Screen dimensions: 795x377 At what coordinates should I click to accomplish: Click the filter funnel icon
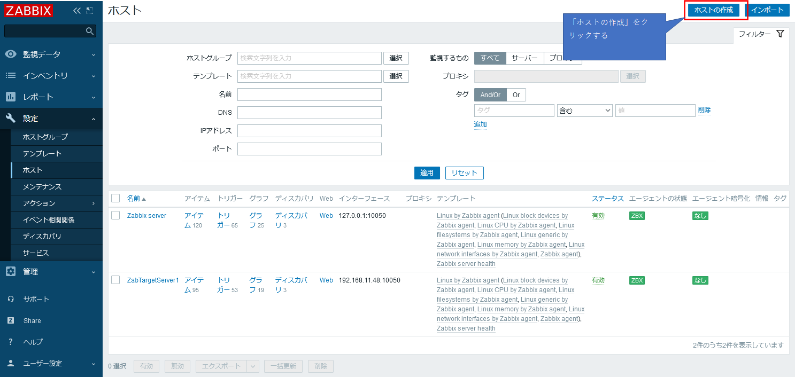click(780, 34)
